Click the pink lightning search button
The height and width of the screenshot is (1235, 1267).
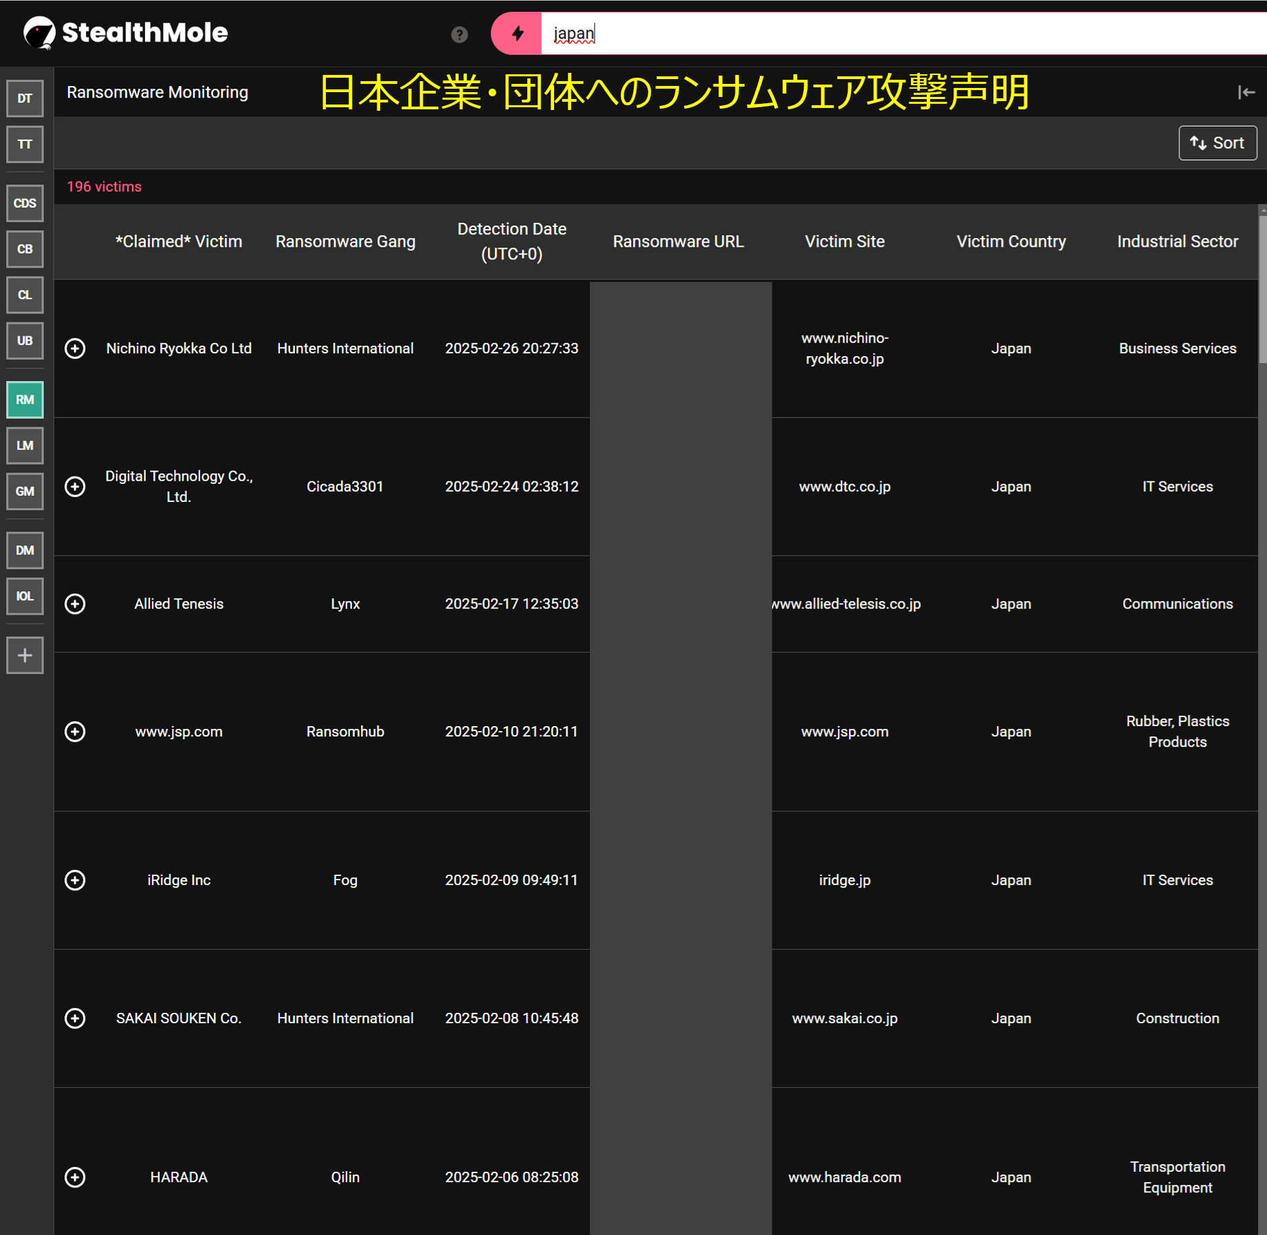point(517,33)
